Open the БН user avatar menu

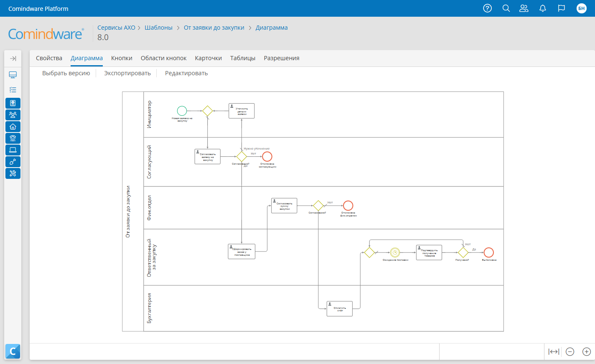coord(582,8)
